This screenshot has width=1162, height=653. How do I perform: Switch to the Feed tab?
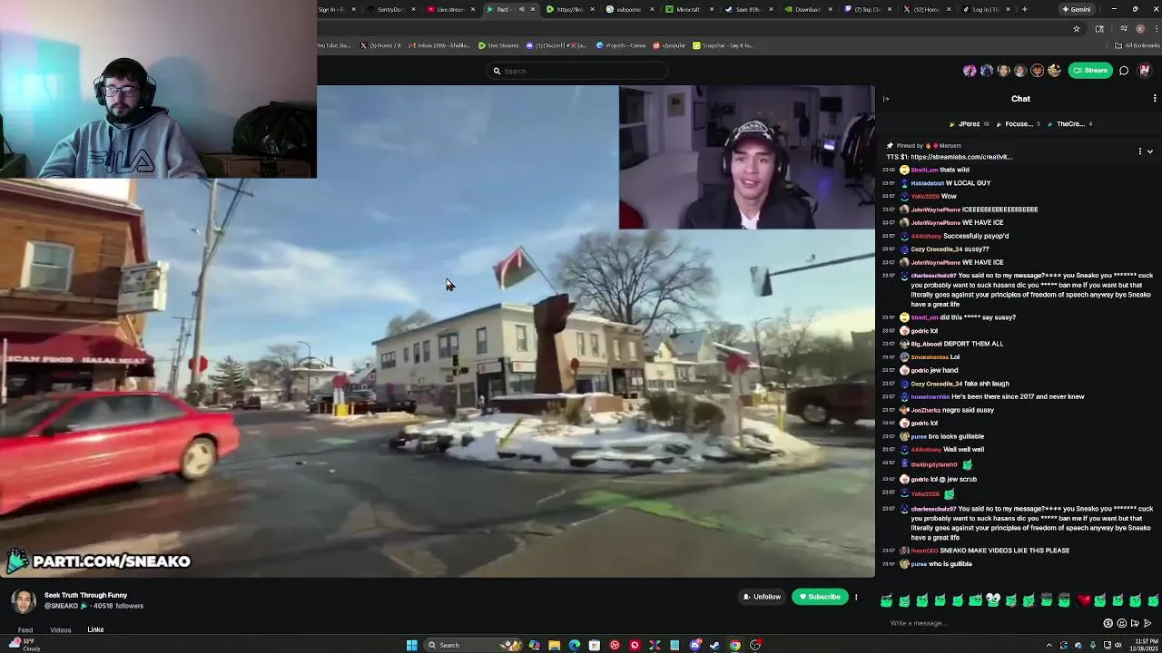point(25,629)
